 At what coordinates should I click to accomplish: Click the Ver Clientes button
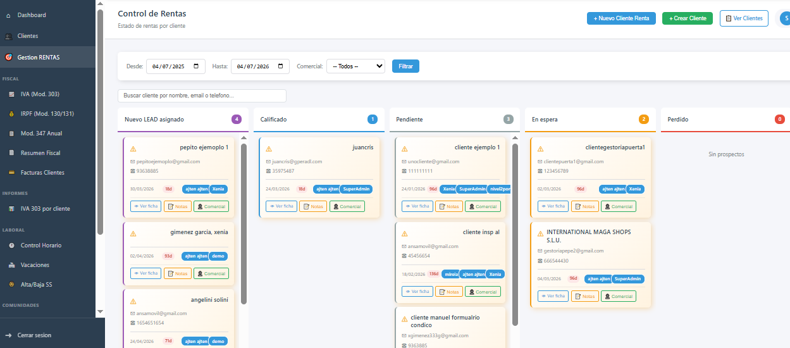744,18
